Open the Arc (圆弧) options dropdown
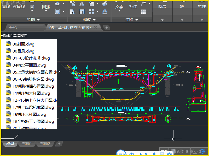The width and height of the screenshot is (209, 156). [x=46, y=11]
